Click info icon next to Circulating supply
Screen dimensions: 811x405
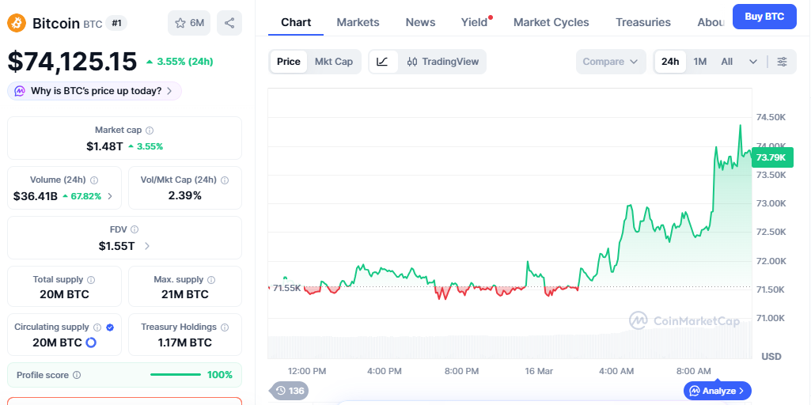coord(97,327)
